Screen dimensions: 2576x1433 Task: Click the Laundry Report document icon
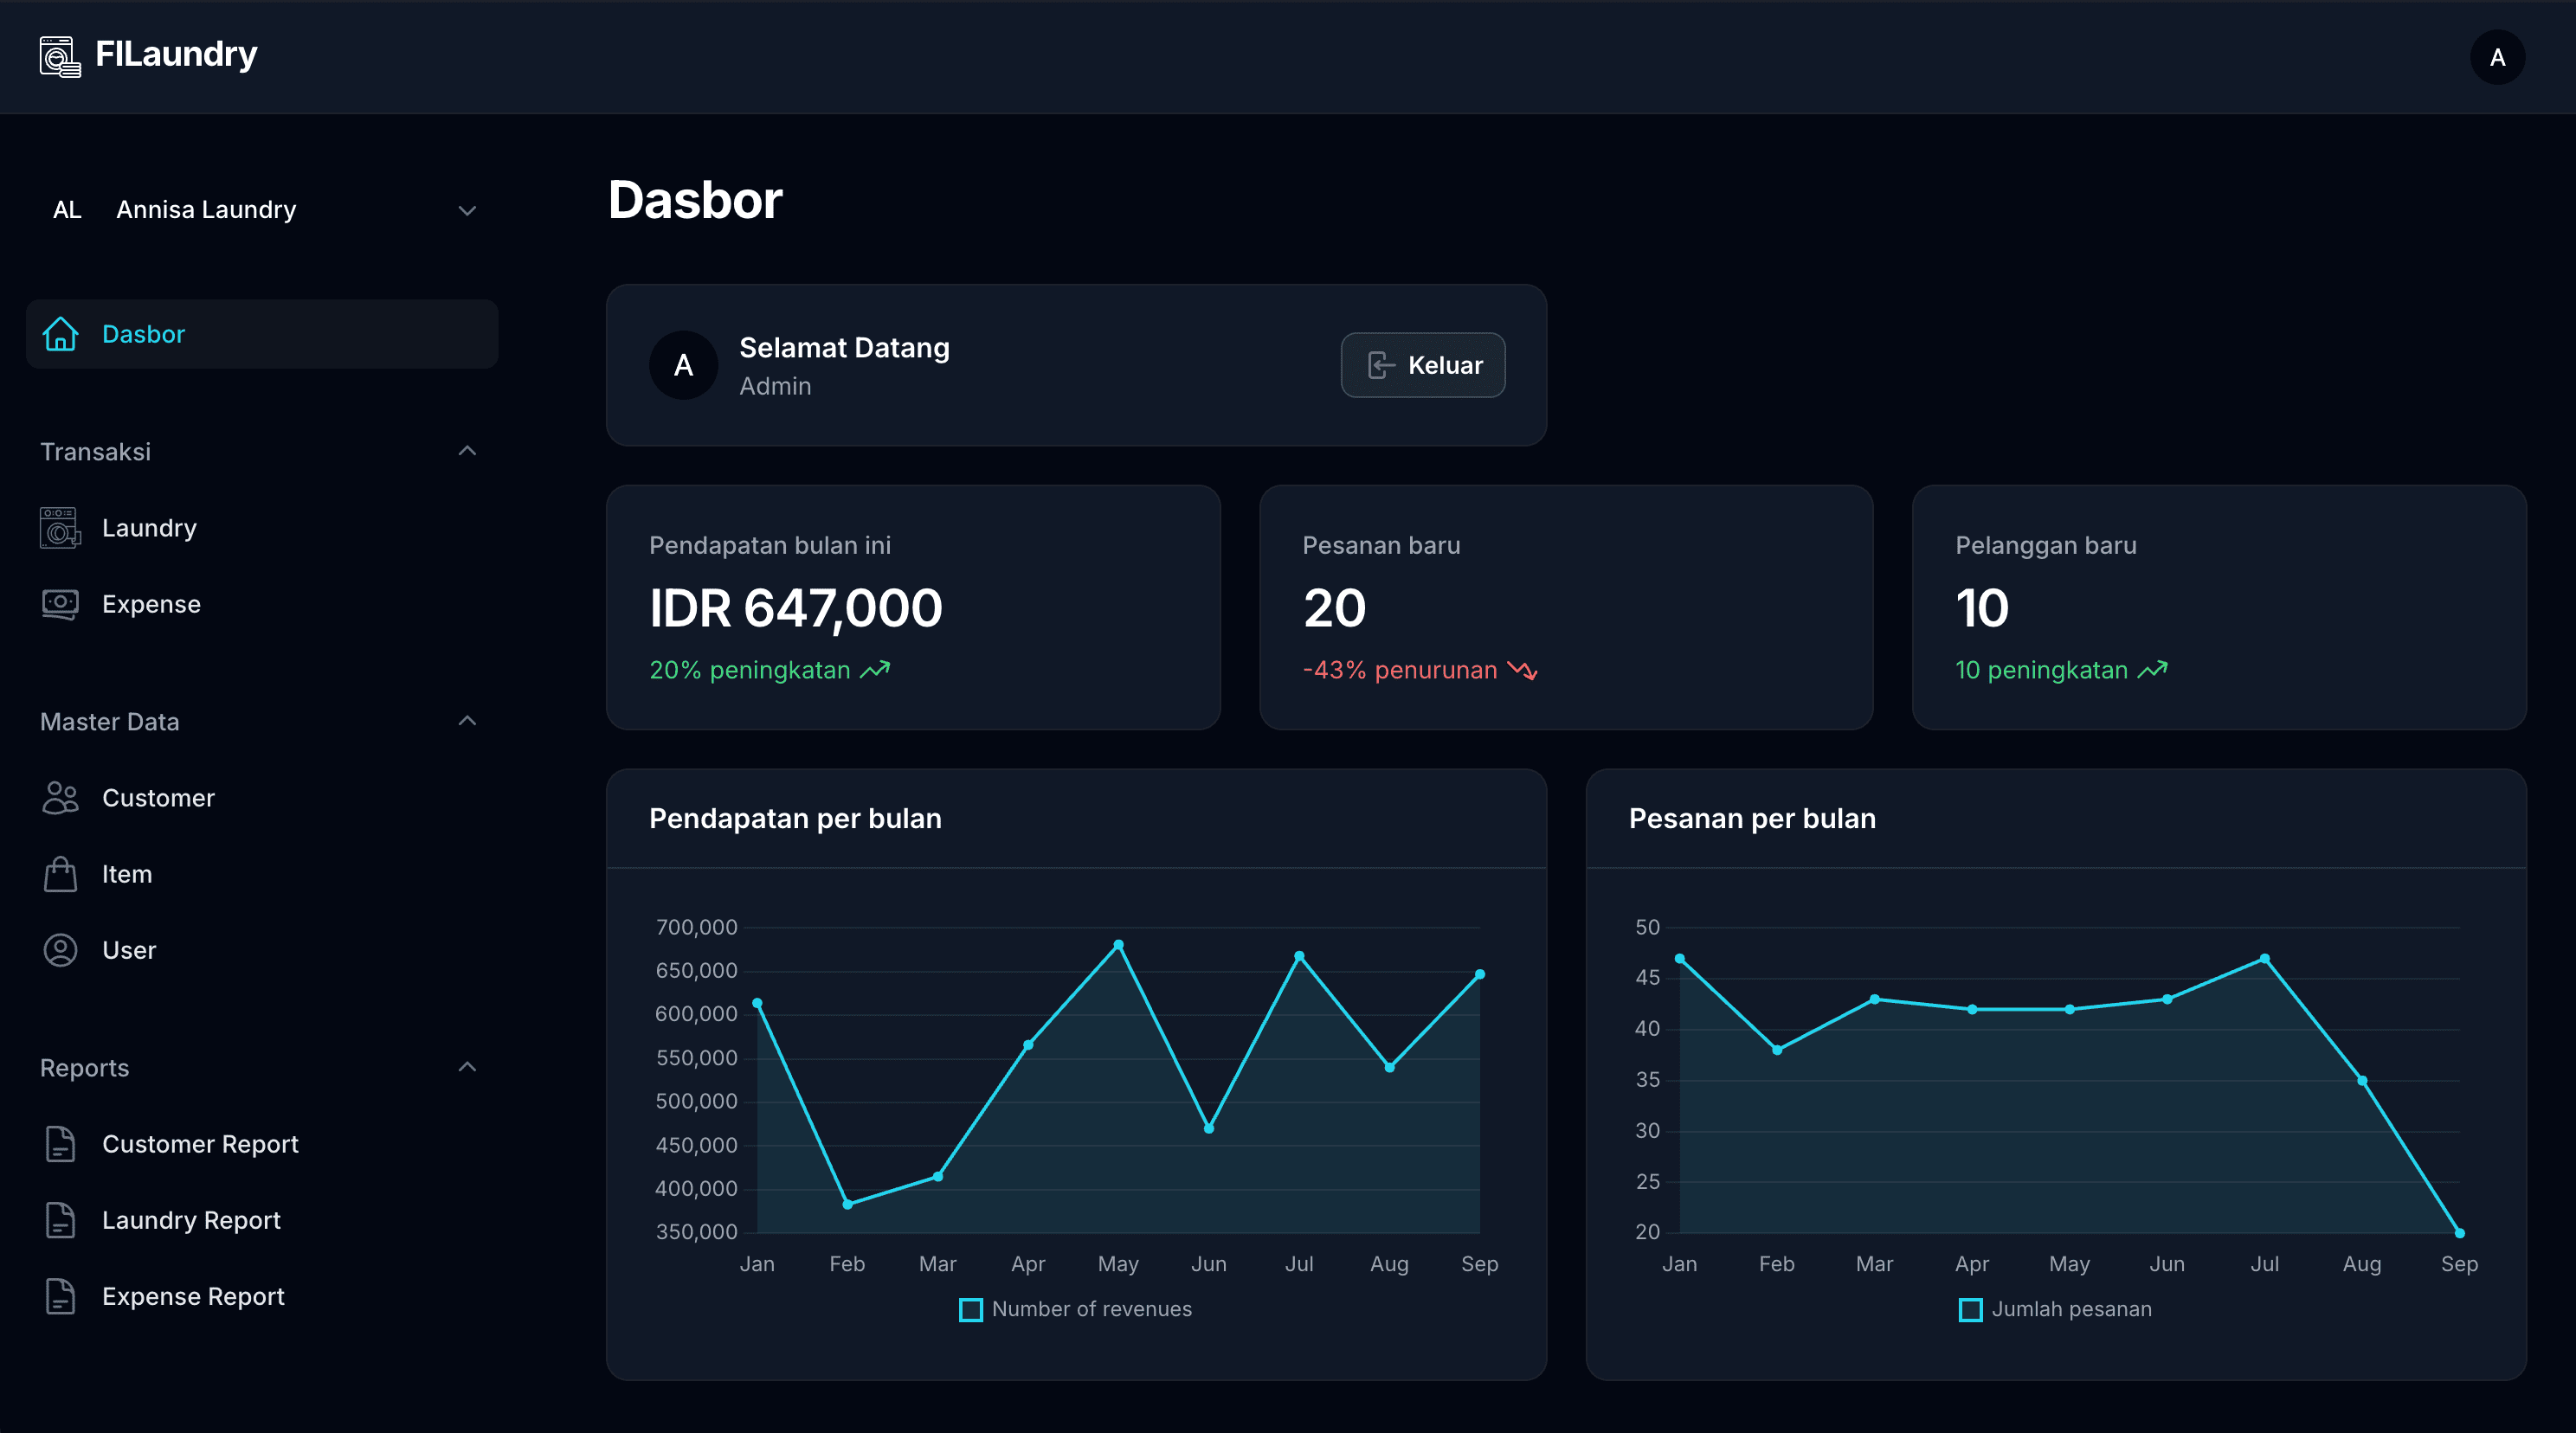[x=60, y=1220]
